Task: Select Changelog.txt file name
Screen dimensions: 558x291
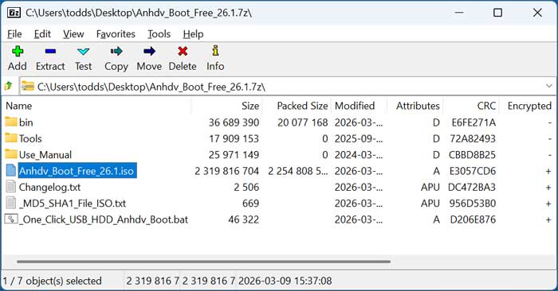Action: coord(49,187)
